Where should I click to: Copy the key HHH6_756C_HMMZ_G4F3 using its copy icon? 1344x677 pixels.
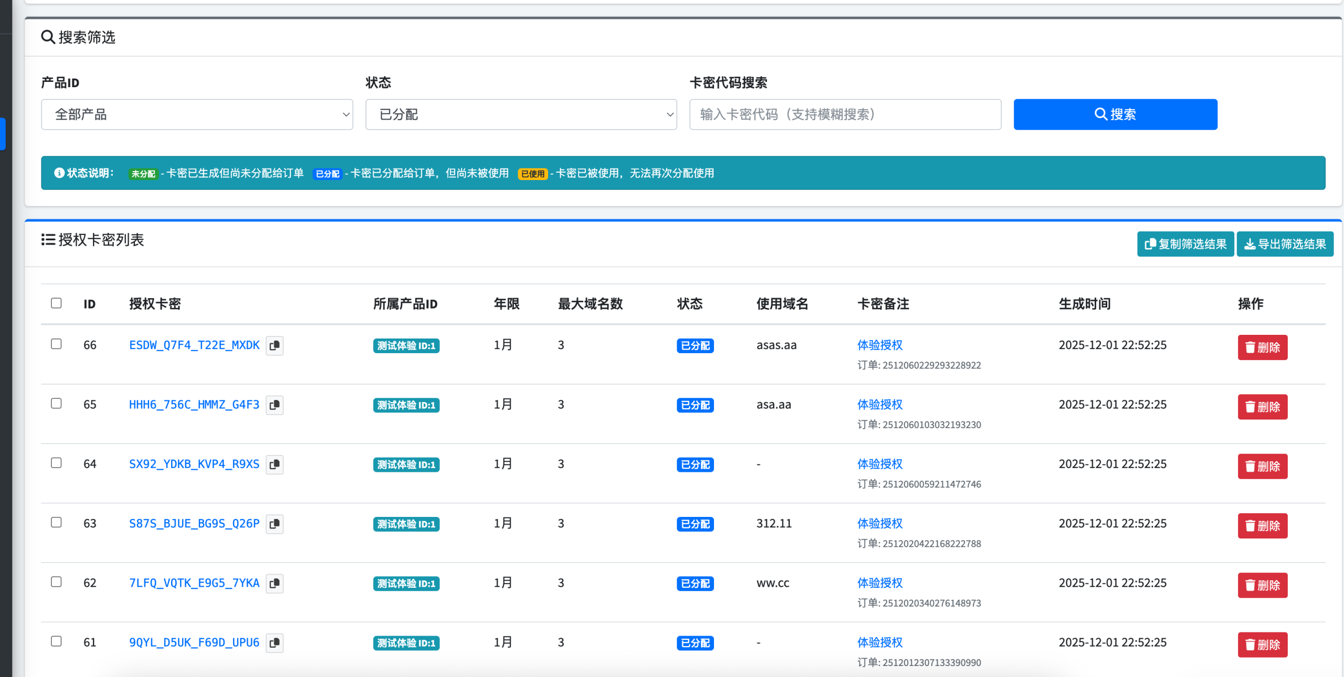275,405
